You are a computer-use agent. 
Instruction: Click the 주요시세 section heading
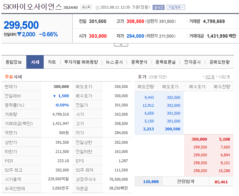(x=13, y=77)
